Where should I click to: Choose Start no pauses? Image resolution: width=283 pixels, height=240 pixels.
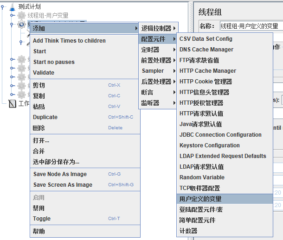[x=85, y=62]
